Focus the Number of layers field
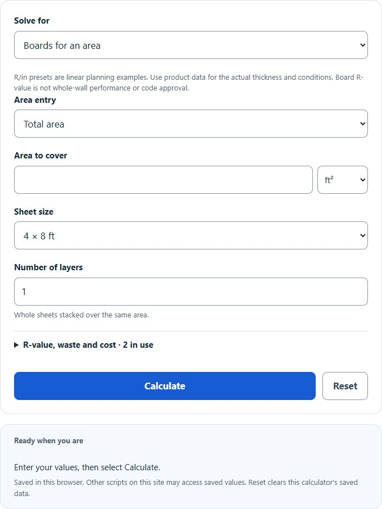Viewport: 382px width, 509px height. click(191, 292)
